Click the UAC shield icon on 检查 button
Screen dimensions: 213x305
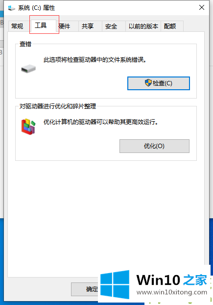(148, 83)
